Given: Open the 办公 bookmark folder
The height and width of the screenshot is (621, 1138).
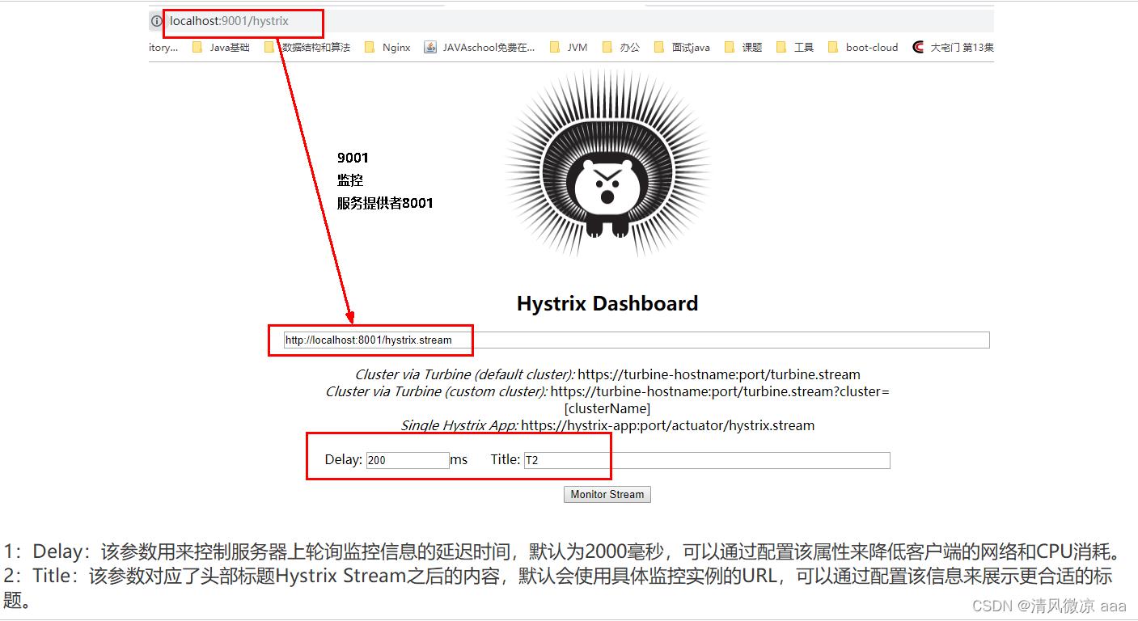Looking at the screenshot, I should 621,48.
